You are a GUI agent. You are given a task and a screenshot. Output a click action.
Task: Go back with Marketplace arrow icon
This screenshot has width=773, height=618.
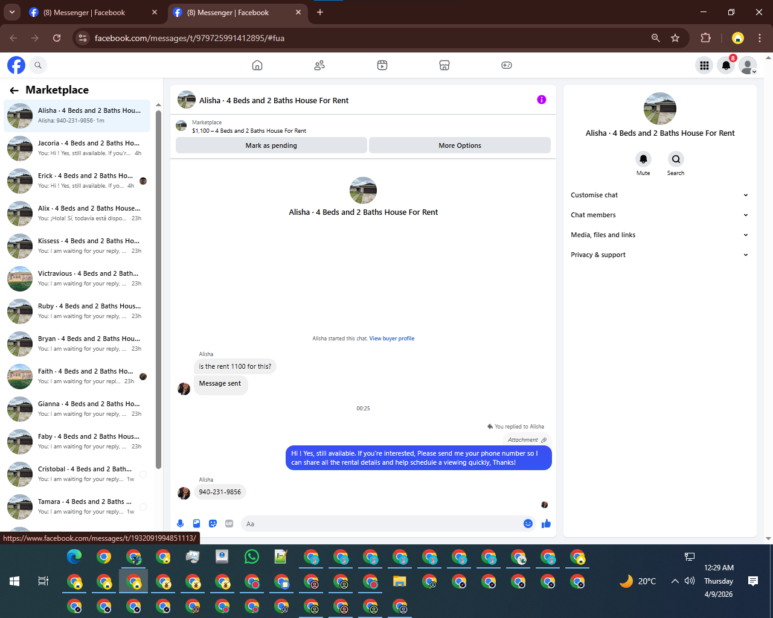[14, 91]
